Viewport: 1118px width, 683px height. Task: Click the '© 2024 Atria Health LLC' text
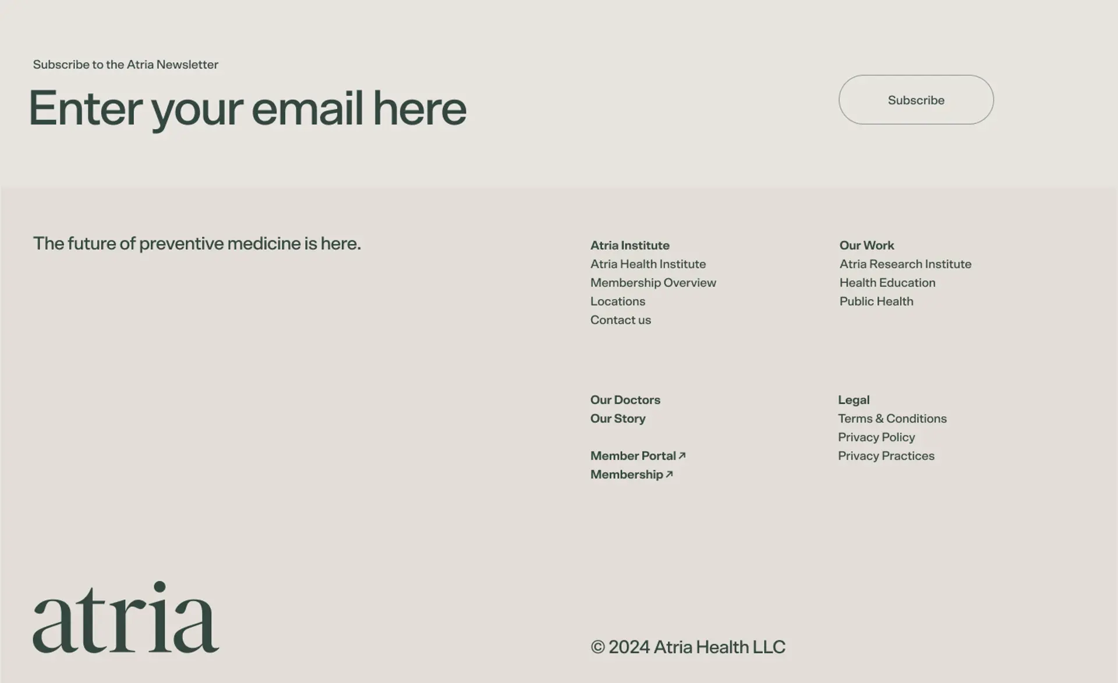point(688,647)
